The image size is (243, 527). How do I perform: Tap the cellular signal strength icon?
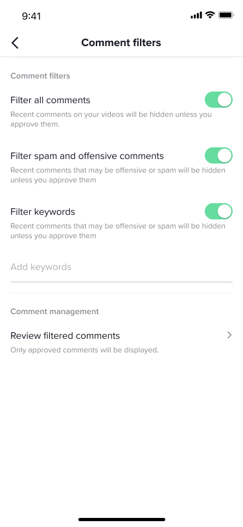[x=196, y=15]
